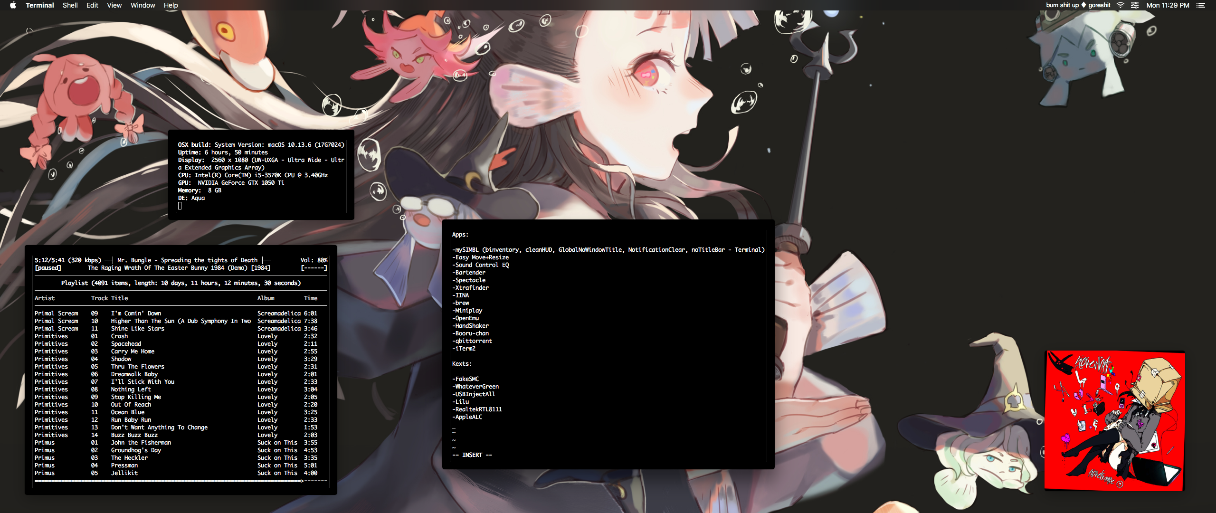Viewport: 1216px width, 513px height.
Task: Click the 'burn shit up goreshit' now-playing item
Action: (x=1078, y=5)
